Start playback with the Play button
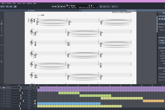 [x=58, y=6]
